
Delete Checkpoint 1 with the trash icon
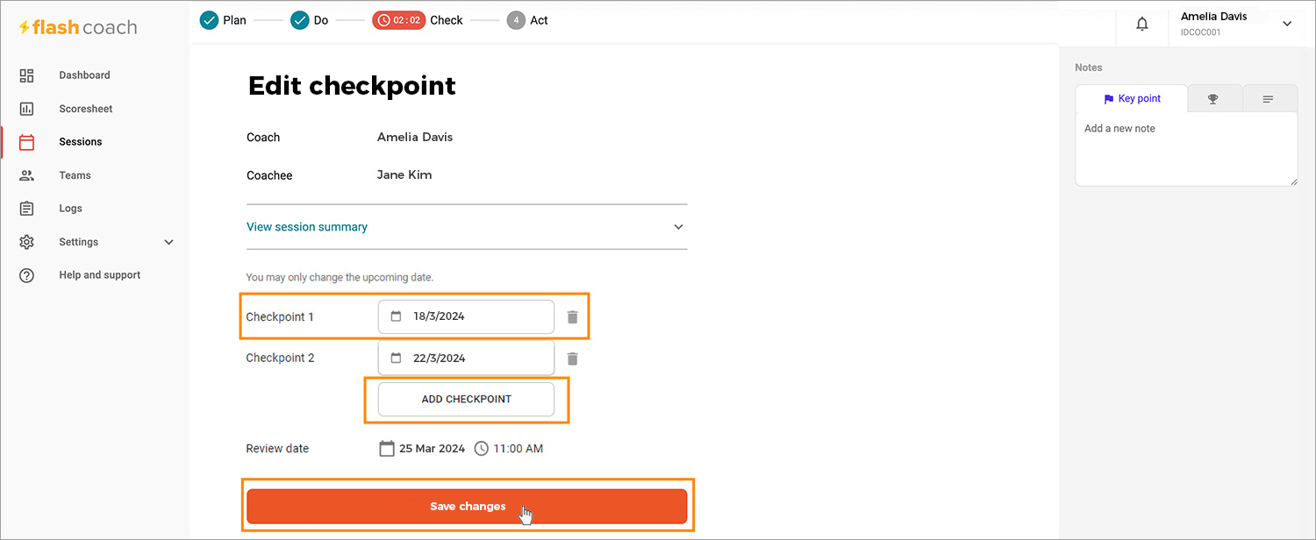[x=573, y=317]
